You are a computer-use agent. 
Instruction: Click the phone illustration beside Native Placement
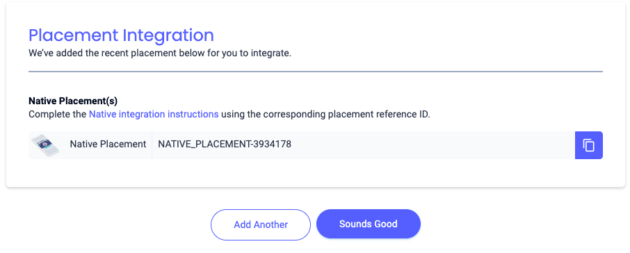click(x=45, y=145)
